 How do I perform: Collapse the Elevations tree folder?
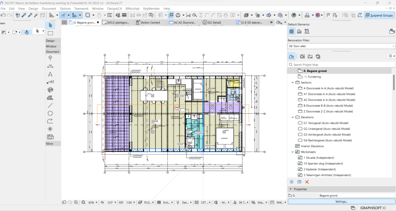pos(292,117)
